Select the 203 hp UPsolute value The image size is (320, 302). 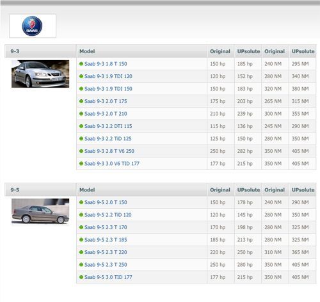(245, 101)
